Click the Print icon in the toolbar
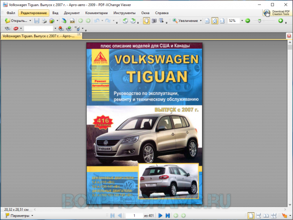The height and width of the screenshot is (220, 293). pyautogui.click(x=44, y=20)
